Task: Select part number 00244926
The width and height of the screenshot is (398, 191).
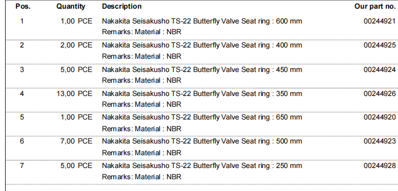Action: [380, 93]
